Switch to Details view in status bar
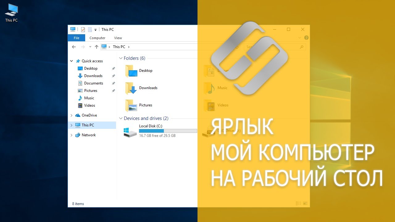This screenshot has width=395, height=222. [x=298, y=203]
